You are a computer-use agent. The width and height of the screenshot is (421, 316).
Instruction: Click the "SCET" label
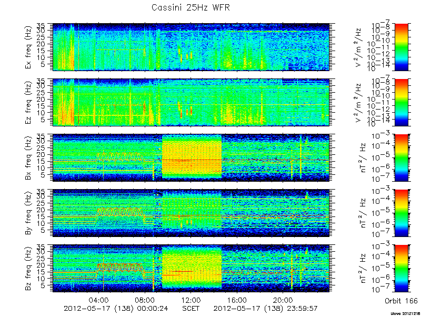point(191,309)
